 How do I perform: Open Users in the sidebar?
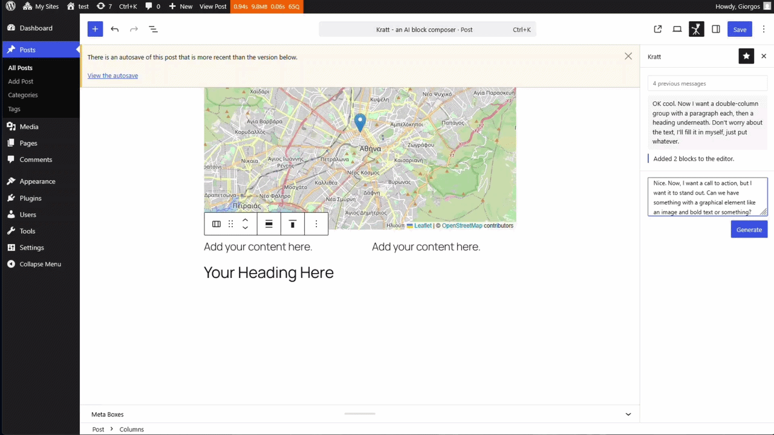coord(40,214)
